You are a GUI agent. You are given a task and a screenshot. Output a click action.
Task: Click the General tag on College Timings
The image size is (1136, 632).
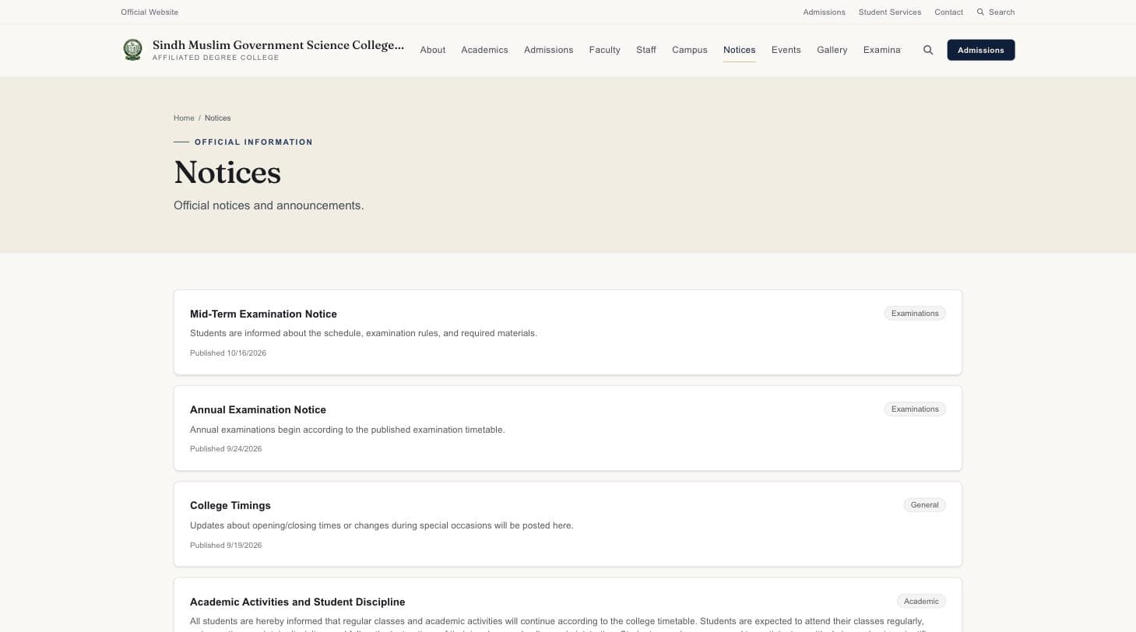pyautogui.click(x=924, y=504)
